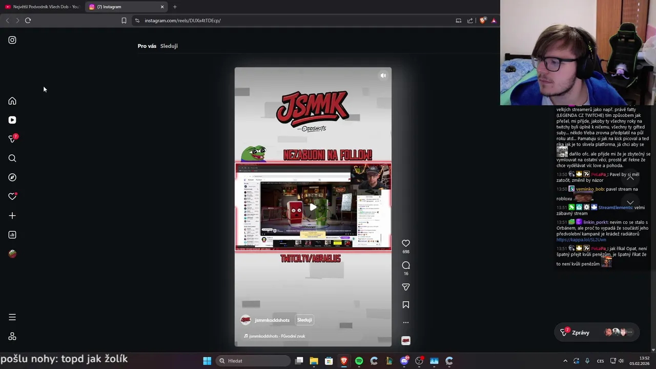Viewport: 656px width, 369px height.
Task: Open the Also from Meta apps icon
Action: tap(12, 337)
